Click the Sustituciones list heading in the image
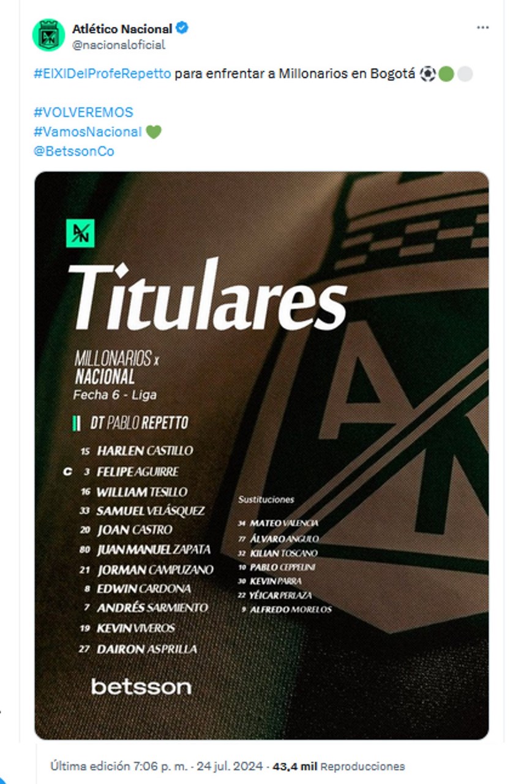The image size is (513, 784). [x=266, y=500]
